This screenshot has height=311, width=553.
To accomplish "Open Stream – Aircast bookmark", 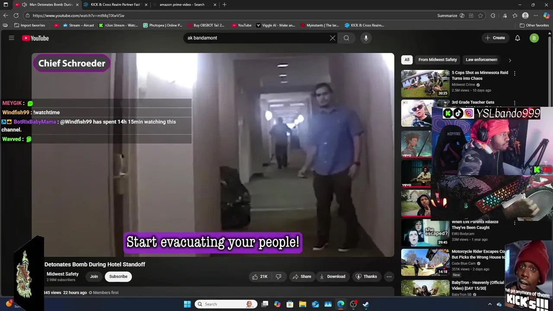I will pyautogui.click(x=78, y=25).
